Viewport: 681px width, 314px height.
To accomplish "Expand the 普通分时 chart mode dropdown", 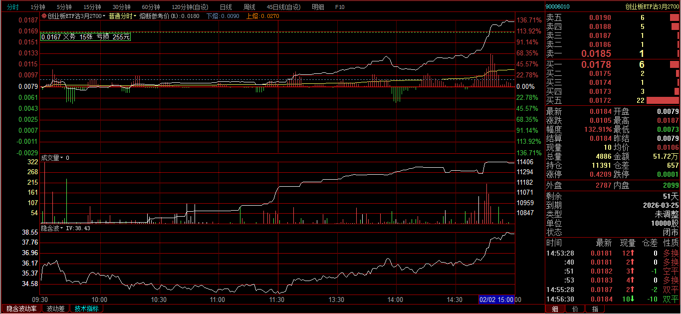I will point(122,16).
